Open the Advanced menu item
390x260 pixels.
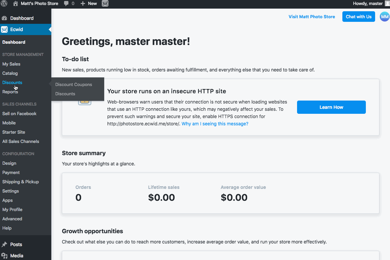(x=12, y=219)
